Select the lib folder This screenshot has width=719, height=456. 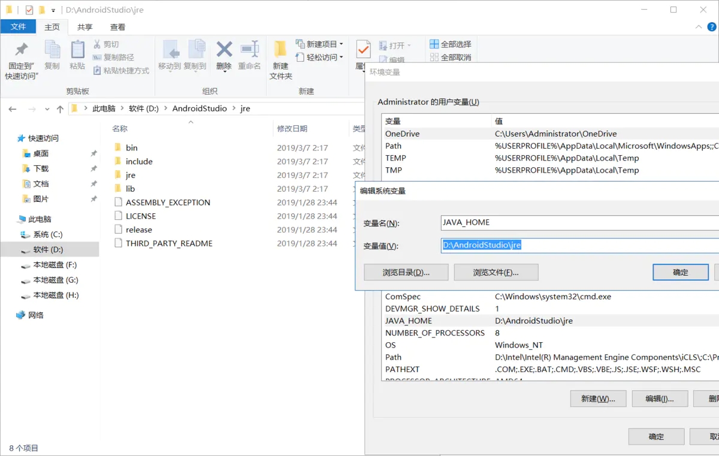pos(131,189)
